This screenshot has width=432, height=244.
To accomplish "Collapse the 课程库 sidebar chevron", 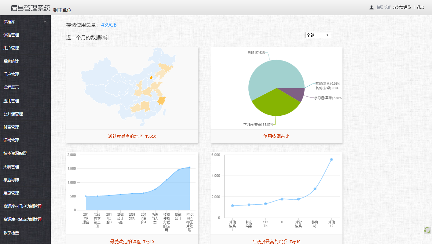I will point(45,22).
